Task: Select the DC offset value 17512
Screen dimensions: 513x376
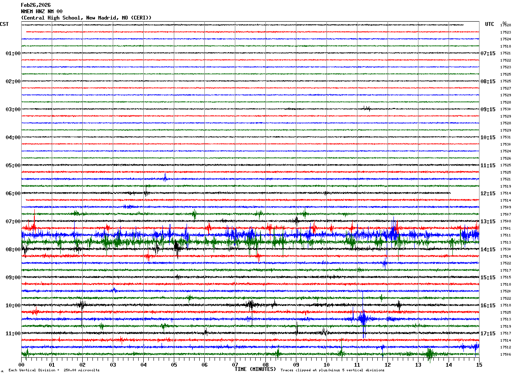Action: (x=505, y=347)
